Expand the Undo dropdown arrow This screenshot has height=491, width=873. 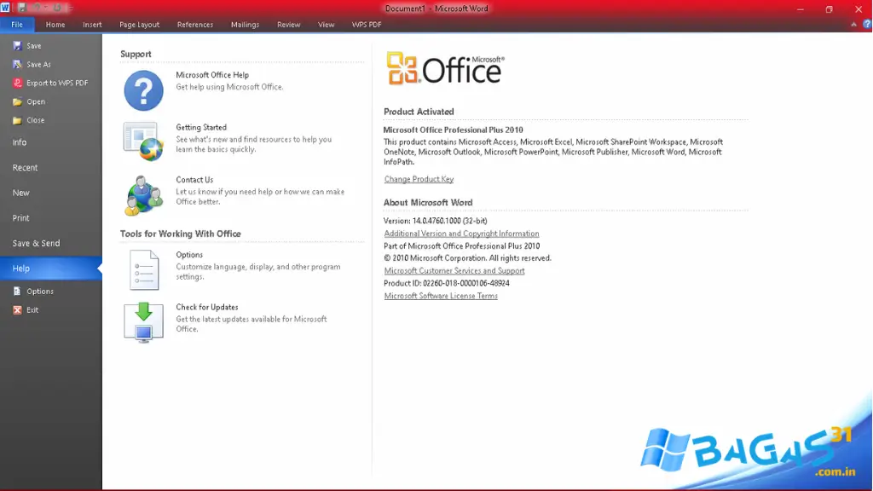click(45, 8)
